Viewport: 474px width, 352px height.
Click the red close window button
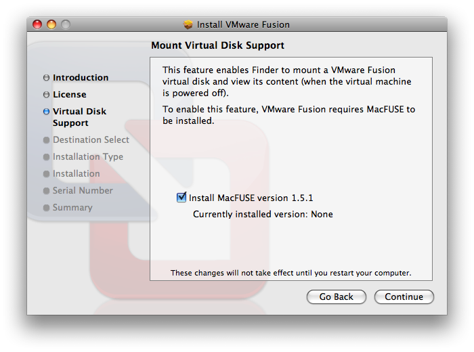(x=37, y=24)
